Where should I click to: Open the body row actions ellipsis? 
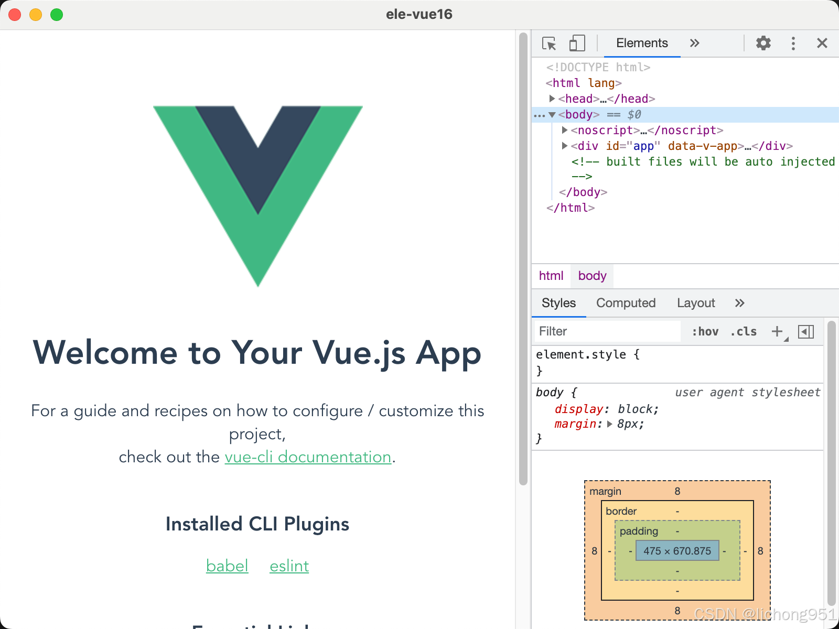(539, 115)
